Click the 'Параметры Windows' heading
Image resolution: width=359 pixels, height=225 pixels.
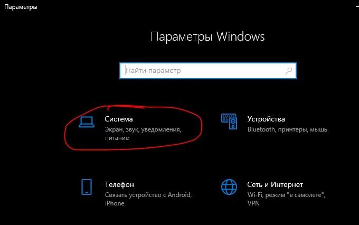[207, 36]
